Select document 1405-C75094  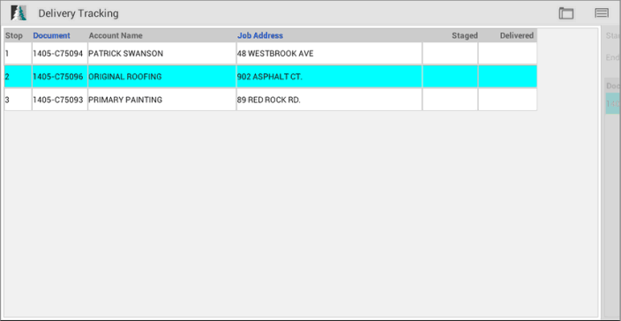point(59,54)
